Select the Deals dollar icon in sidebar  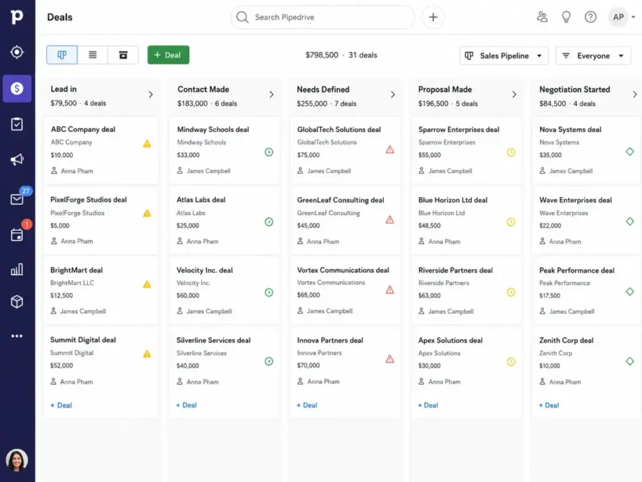(17, 88)
